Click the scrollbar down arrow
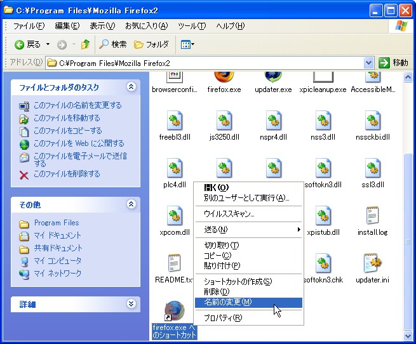 point(408,336)
